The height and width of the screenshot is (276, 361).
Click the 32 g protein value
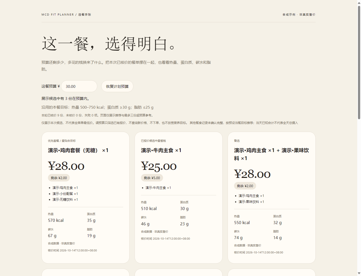(x=278, y=223)
